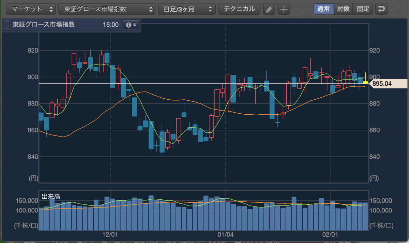Switch chart scale to 対数
This screenshot has height=243, width=409.
tap(343, 9)
